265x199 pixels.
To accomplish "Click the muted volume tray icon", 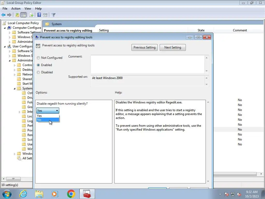I will coord(239,194).
